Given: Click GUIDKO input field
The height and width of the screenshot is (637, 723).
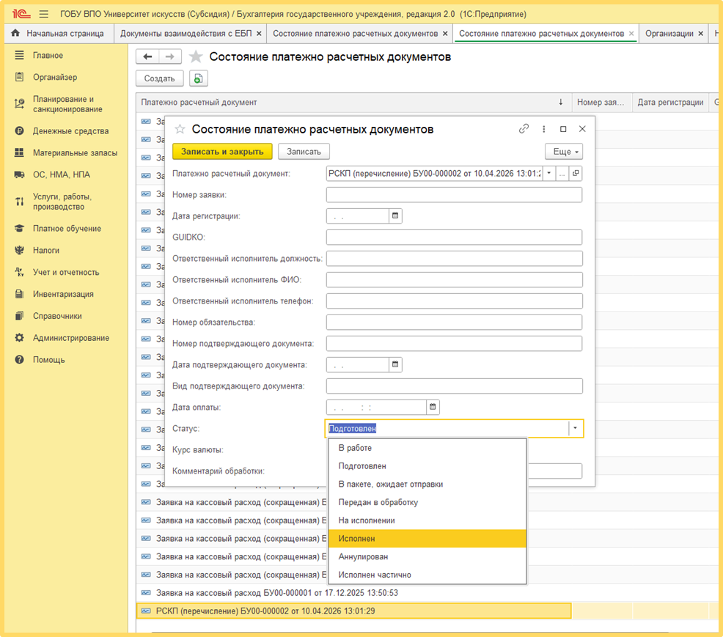Looking at the screenshot, I should [x=454, y=237].
